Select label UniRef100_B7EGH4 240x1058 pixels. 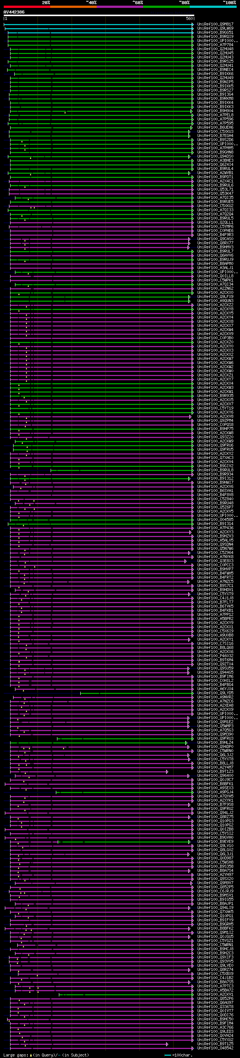pyautogui.click(x=215, y=135)
